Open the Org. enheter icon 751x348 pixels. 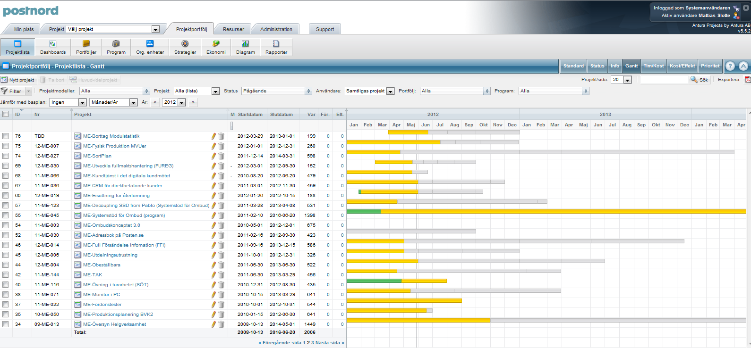(150, 47)
